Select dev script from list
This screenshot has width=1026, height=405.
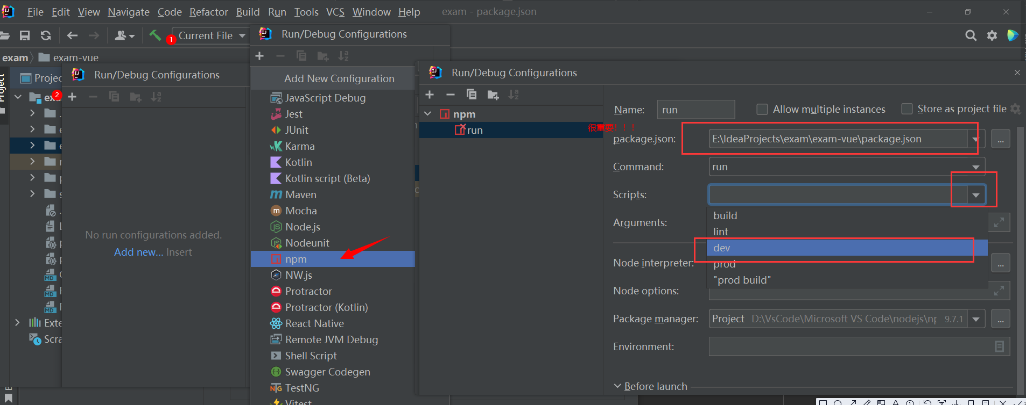[847, 248]
